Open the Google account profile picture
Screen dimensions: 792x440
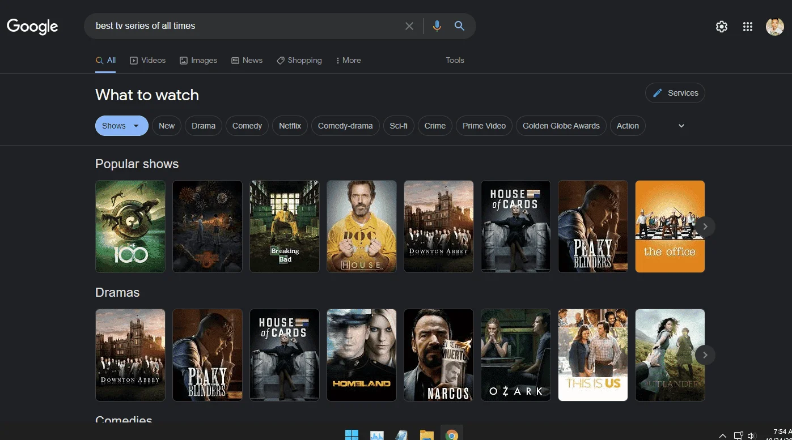point(775,27)
